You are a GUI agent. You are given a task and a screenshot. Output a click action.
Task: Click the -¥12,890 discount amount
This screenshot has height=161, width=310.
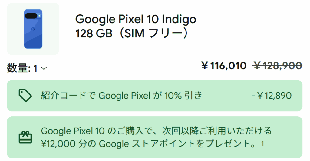[271, 96]
